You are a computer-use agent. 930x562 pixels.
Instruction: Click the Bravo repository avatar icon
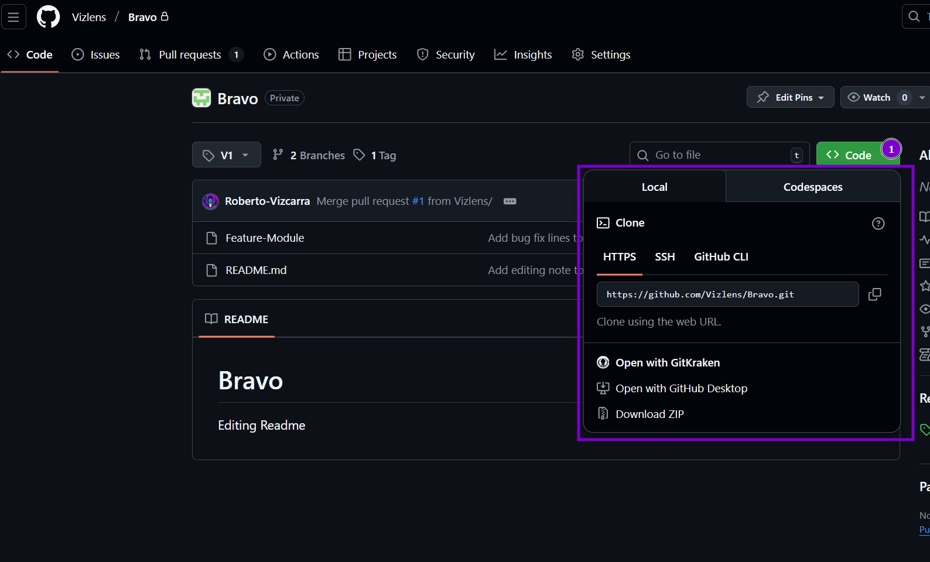(201, 98)
